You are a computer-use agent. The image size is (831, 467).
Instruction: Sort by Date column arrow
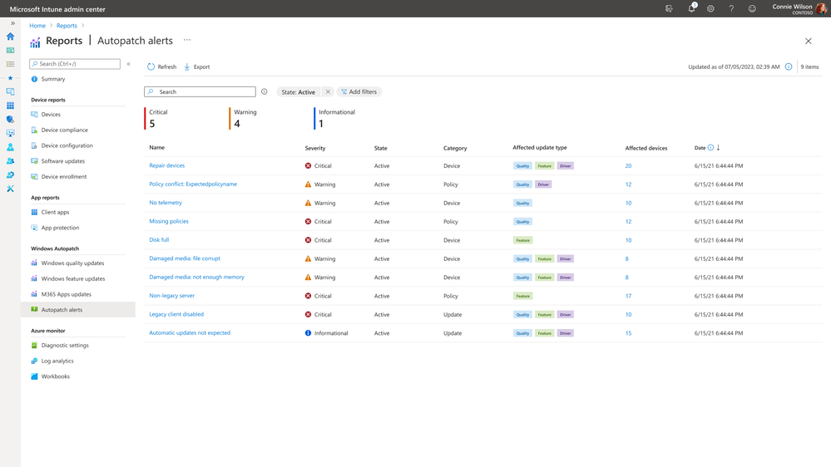(719, 148)
